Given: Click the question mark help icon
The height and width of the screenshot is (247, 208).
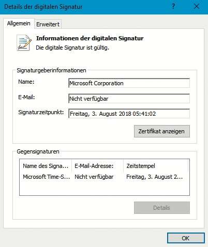Looking at the screenshot, I should (173, 7).
